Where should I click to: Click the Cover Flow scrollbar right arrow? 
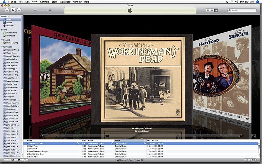pyautogui.click(x=241, y=136)
